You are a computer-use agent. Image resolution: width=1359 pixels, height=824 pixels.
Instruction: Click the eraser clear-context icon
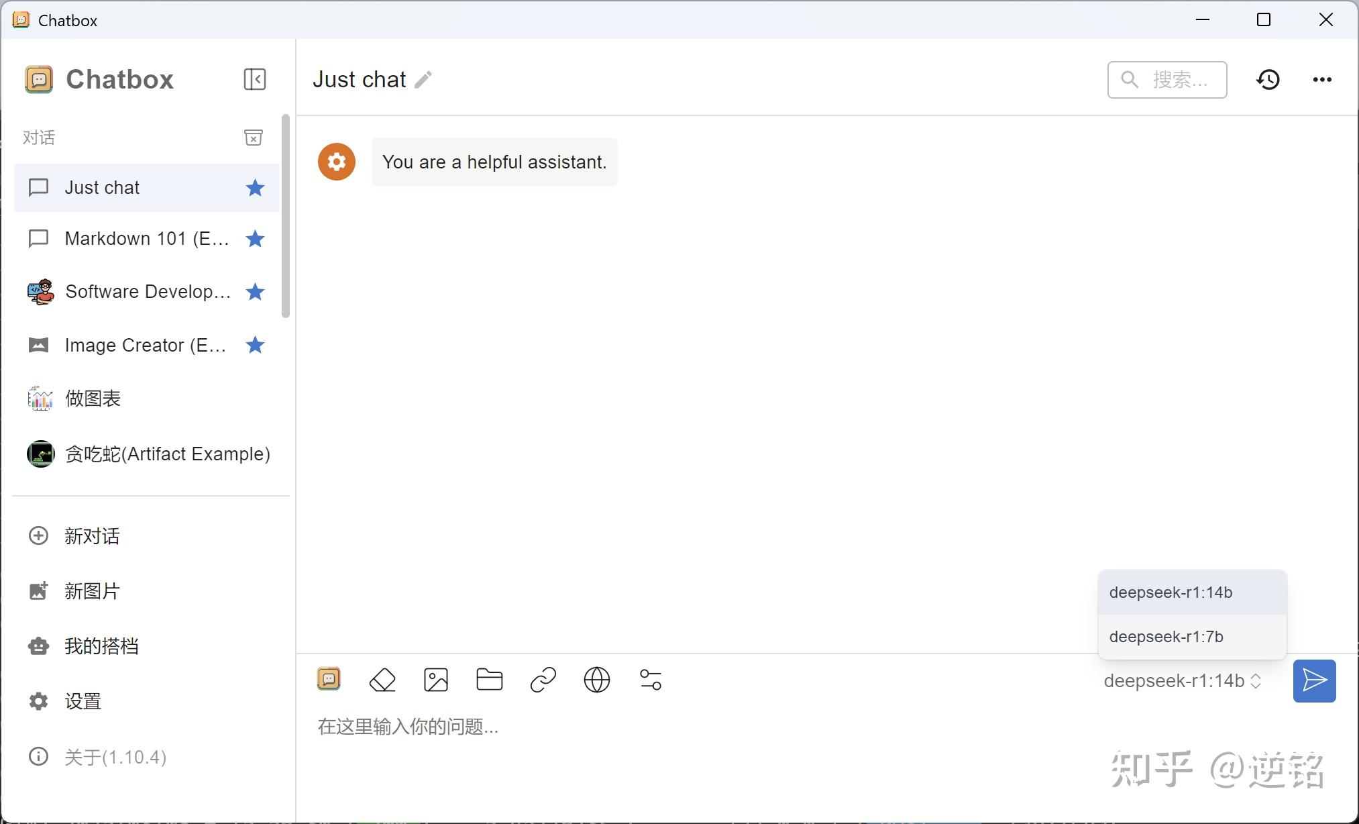click(382, 680)
